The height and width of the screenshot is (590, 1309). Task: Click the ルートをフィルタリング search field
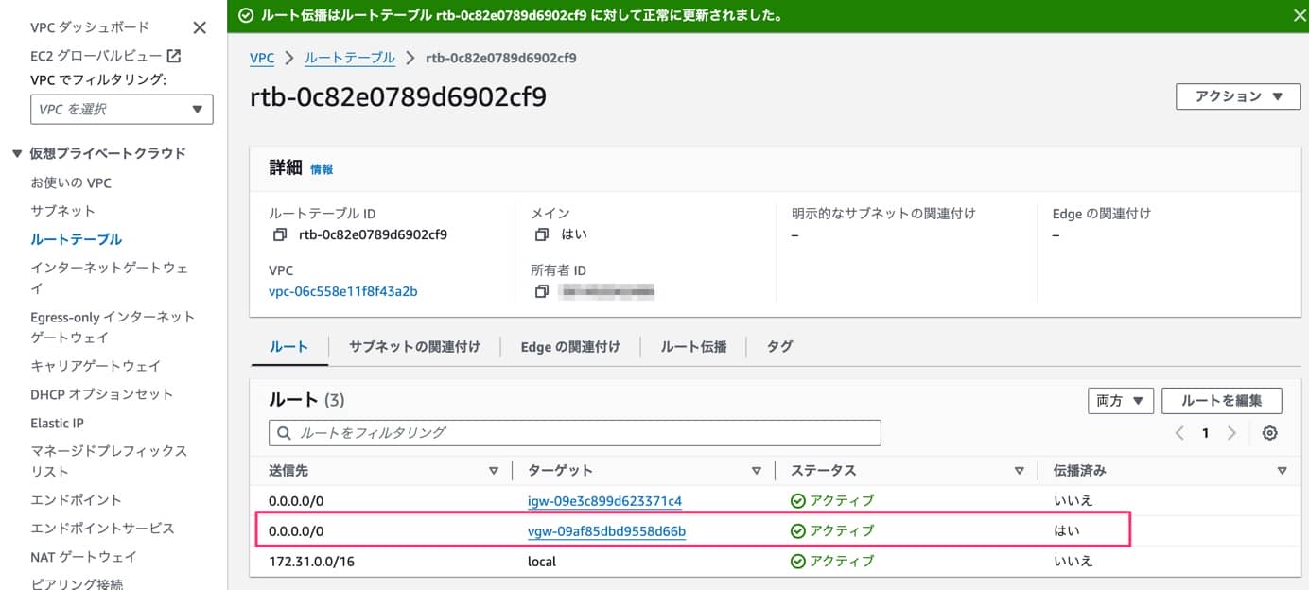click(575, 433)
